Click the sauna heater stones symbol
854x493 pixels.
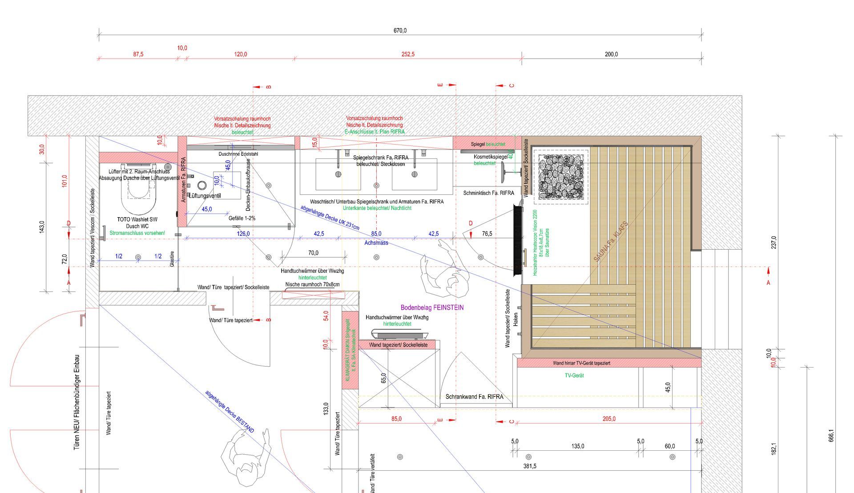point(560,177)
